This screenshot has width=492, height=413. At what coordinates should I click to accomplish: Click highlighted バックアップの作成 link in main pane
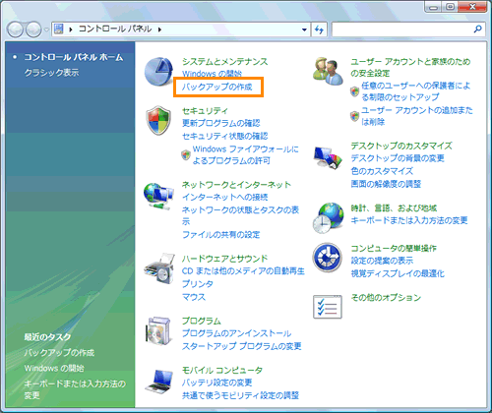[217, 87]
